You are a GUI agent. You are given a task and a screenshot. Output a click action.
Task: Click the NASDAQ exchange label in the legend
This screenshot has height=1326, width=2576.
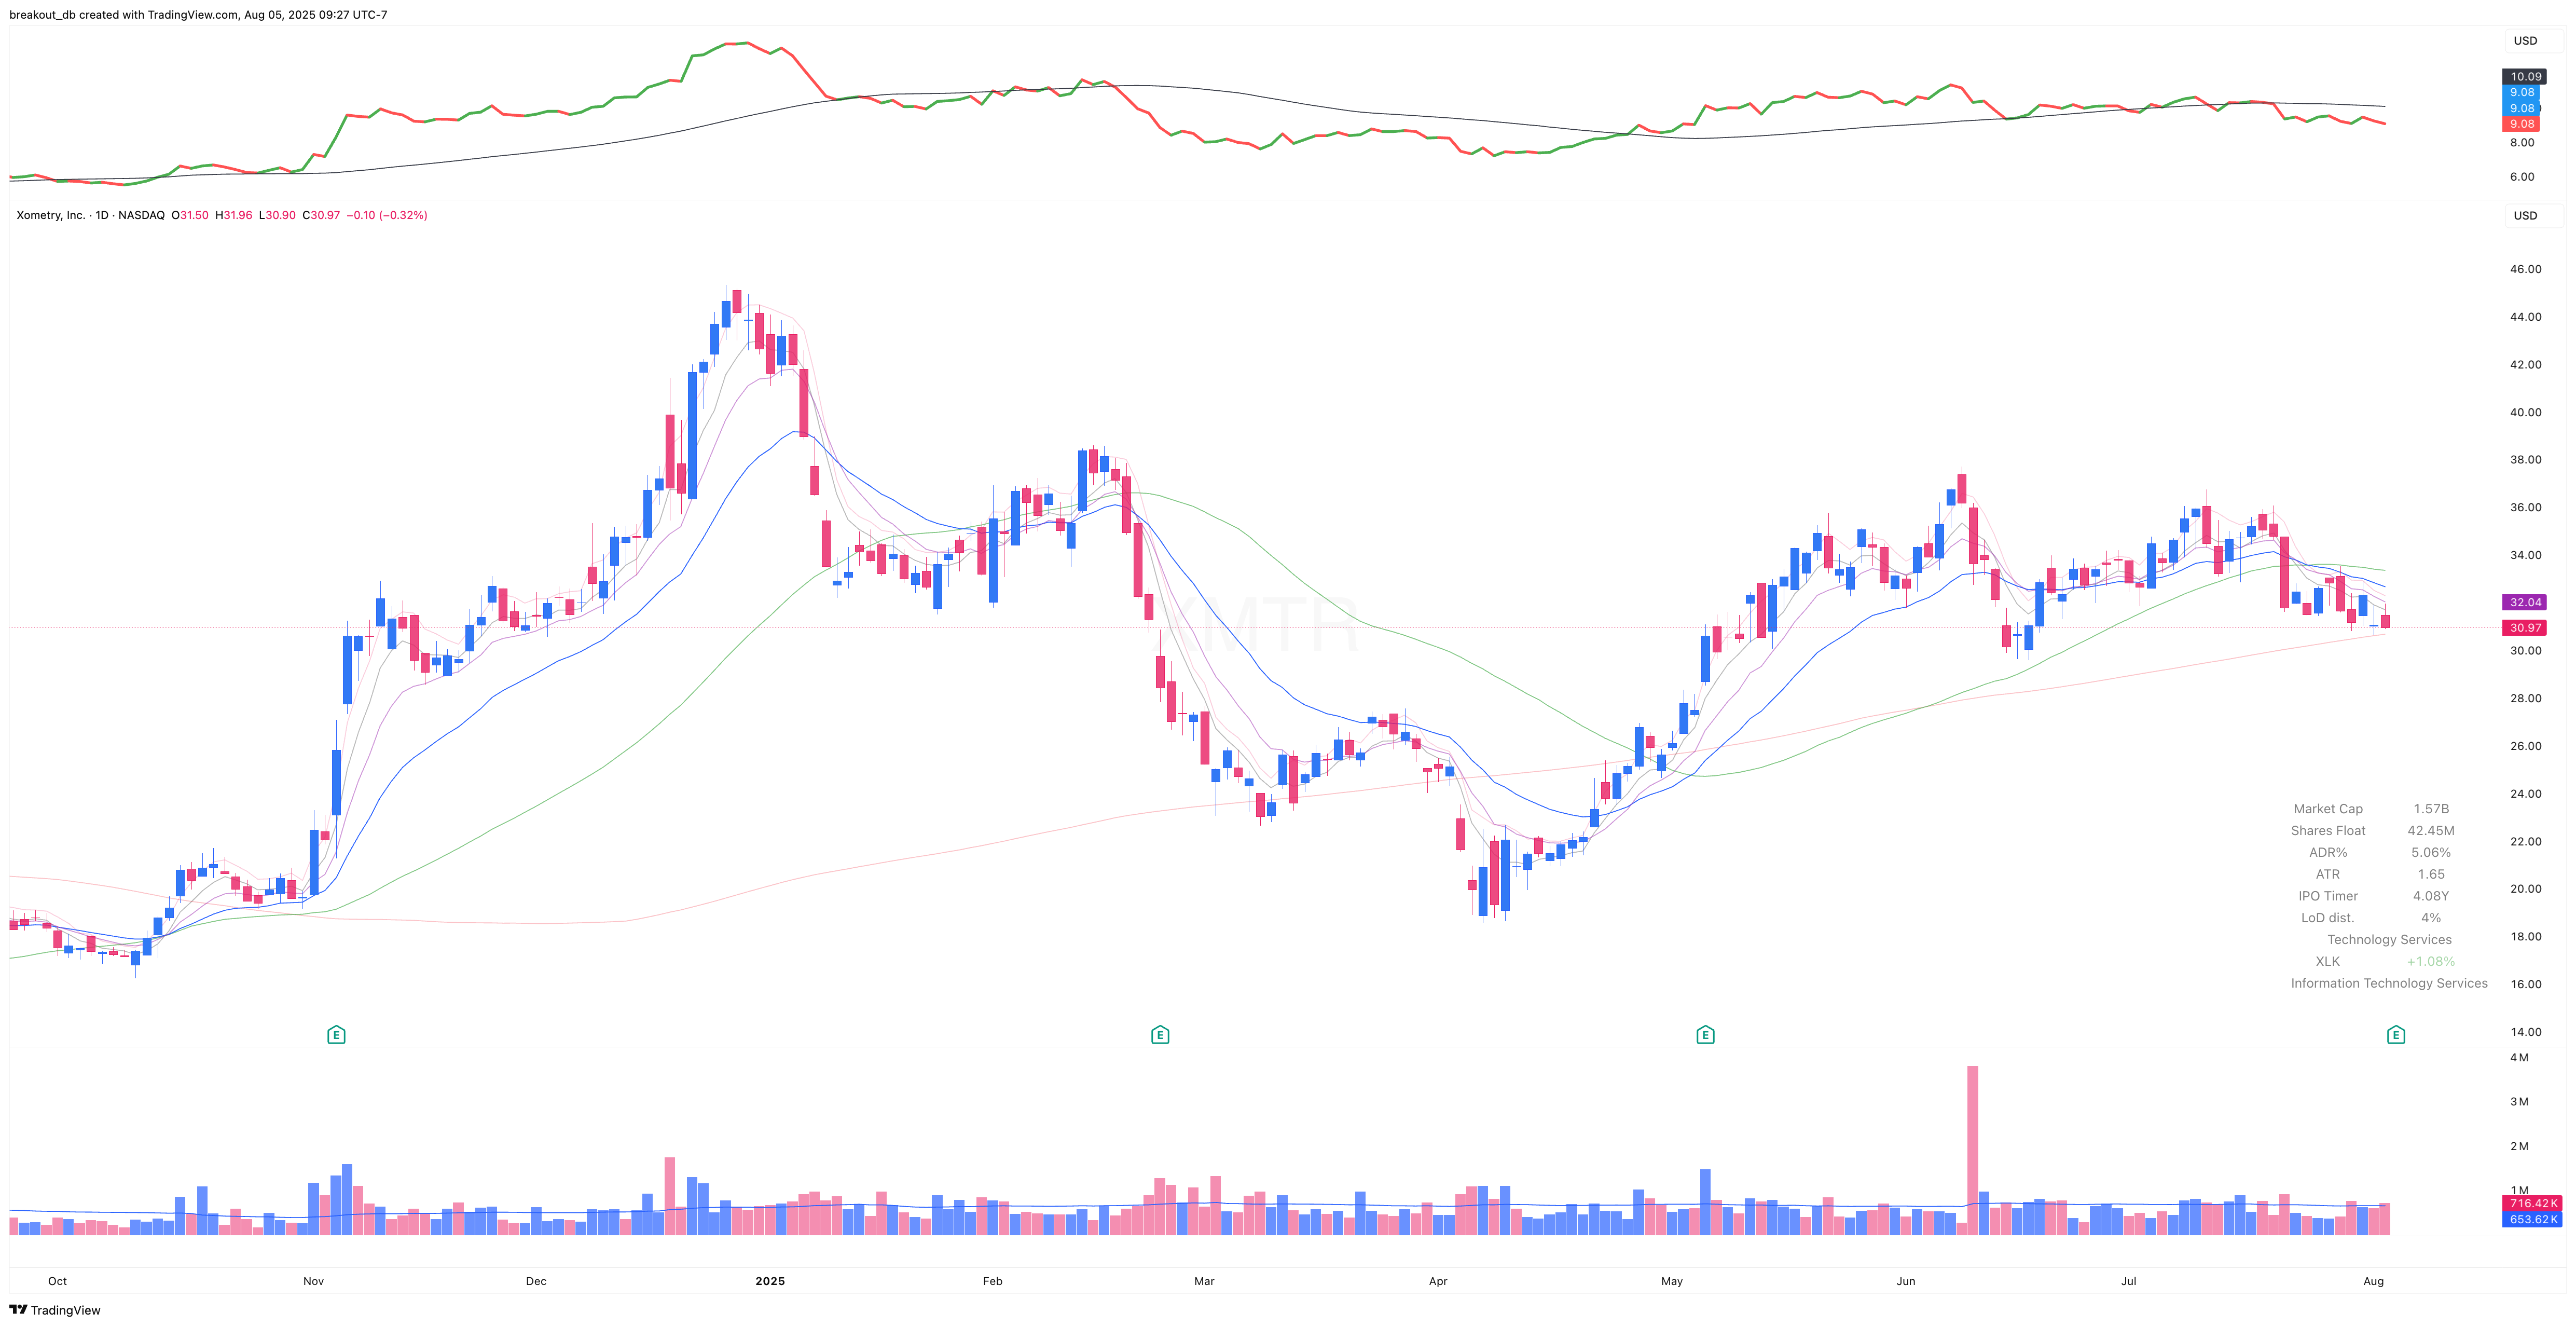tap(142, 214)
